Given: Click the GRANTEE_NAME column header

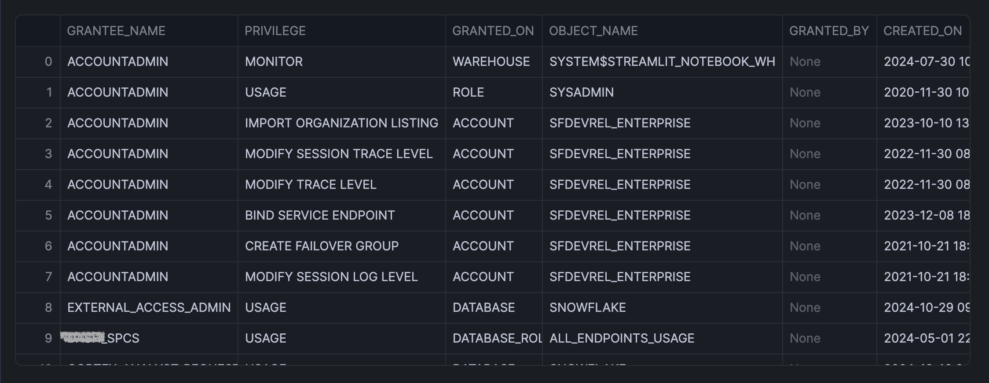Looking at the screenshot, I should [116, 31].
